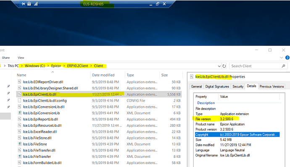This screenshot has width=290, height=167.
Task: Refresh the Client folder view
Action: coord(224,66)
